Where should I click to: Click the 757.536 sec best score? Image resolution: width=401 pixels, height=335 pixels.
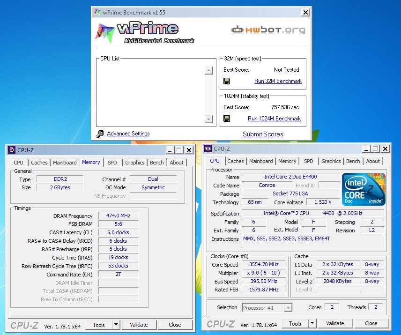tap(285, 107)
